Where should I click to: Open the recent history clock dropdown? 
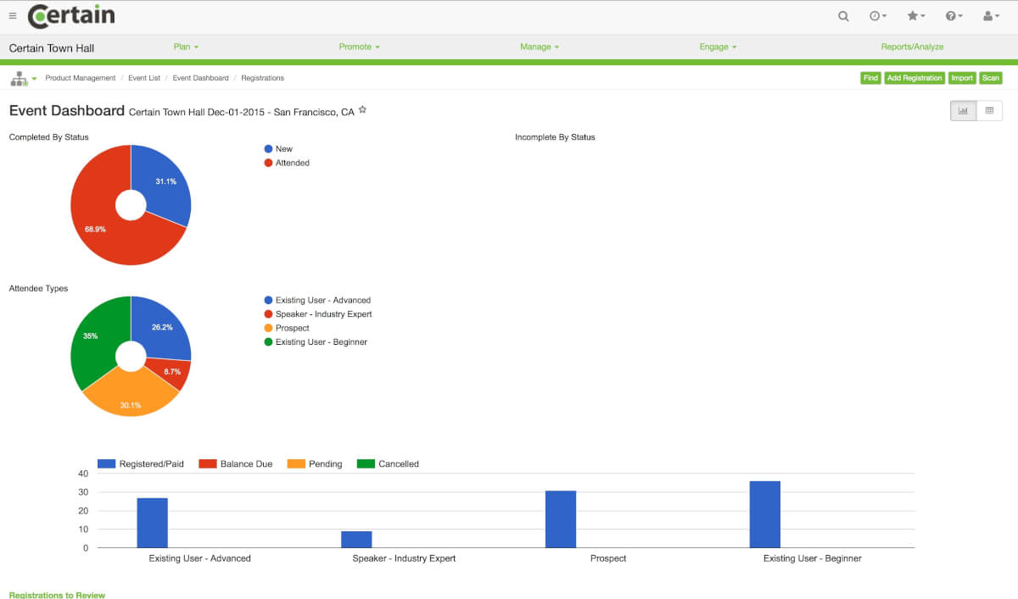point(878,16)
